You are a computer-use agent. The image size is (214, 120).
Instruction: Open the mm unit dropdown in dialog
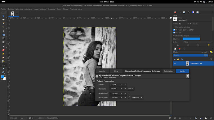point(131,88)
